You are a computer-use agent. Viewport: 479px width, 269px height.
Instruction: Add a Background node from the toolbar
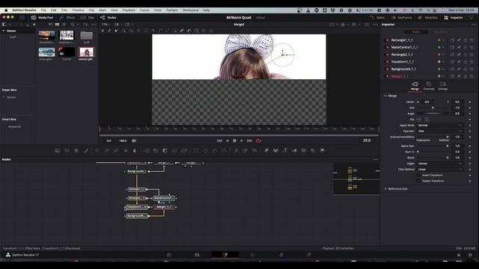[x=58, y=151]
